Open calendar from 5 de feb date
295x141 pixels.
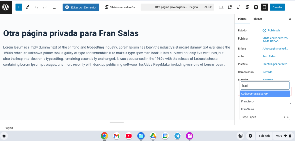(264, 136)
